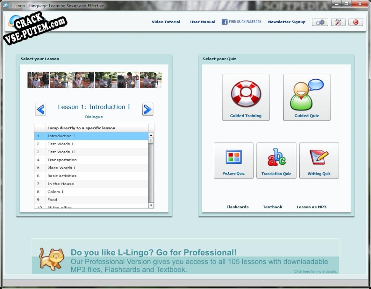This screenshot has height=289, width=371.
Task: Select the Transportation lesson in list
Action: coord(91,160)
